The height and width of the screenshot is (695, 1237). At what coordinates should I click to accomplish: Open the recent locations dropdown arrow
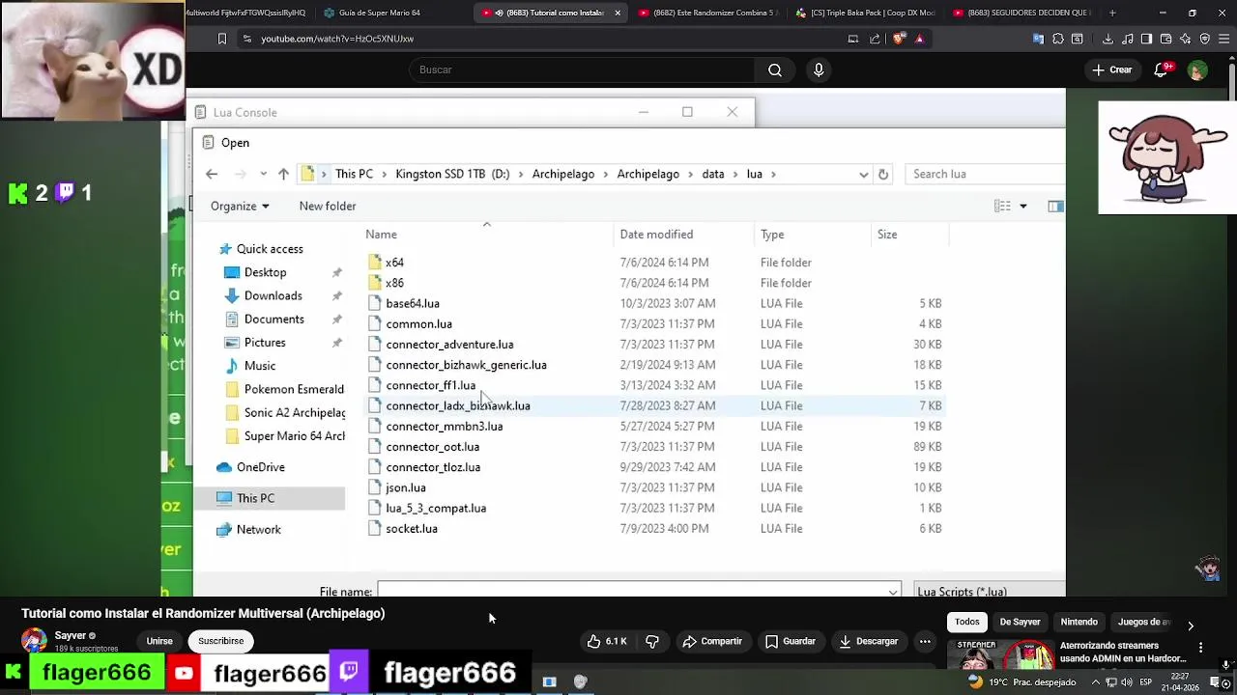(x=263, y=174)
